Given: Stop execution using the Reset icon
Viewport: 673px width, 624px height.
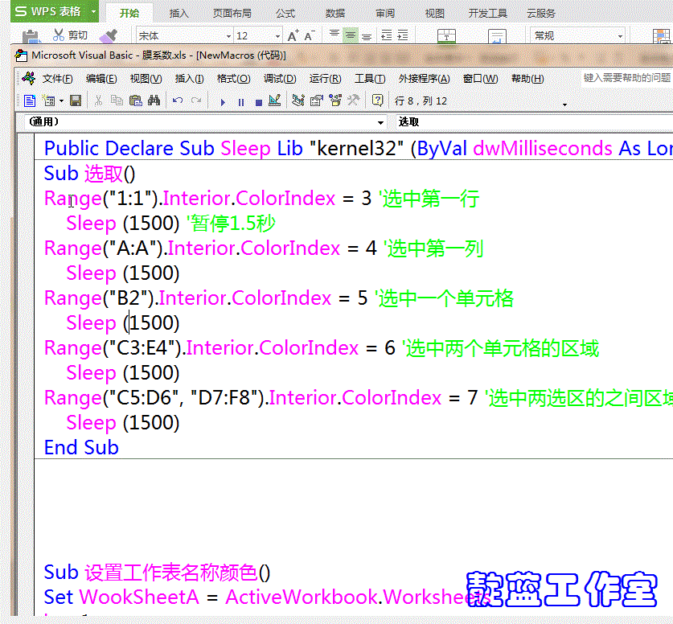Looking at the screenshot, I should (259, 100).
